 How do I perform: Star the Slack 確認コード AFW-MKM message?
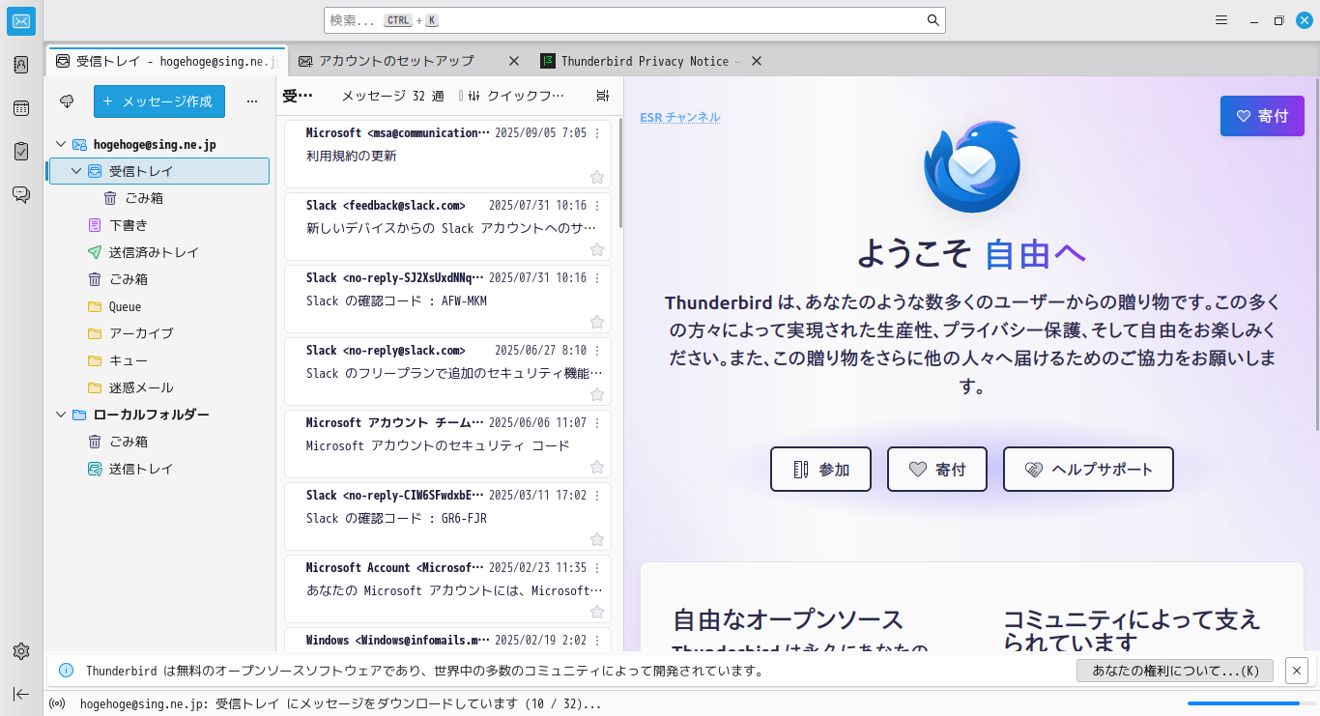[x=596, y=322]
